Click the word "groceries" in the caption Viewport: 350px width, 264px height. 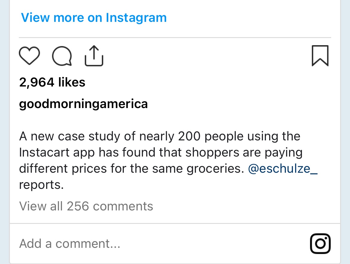point(213,169)
